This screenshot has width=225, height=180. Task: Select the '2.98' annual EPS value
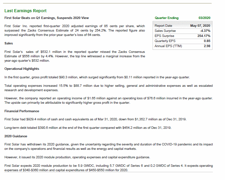pos(207,46)
